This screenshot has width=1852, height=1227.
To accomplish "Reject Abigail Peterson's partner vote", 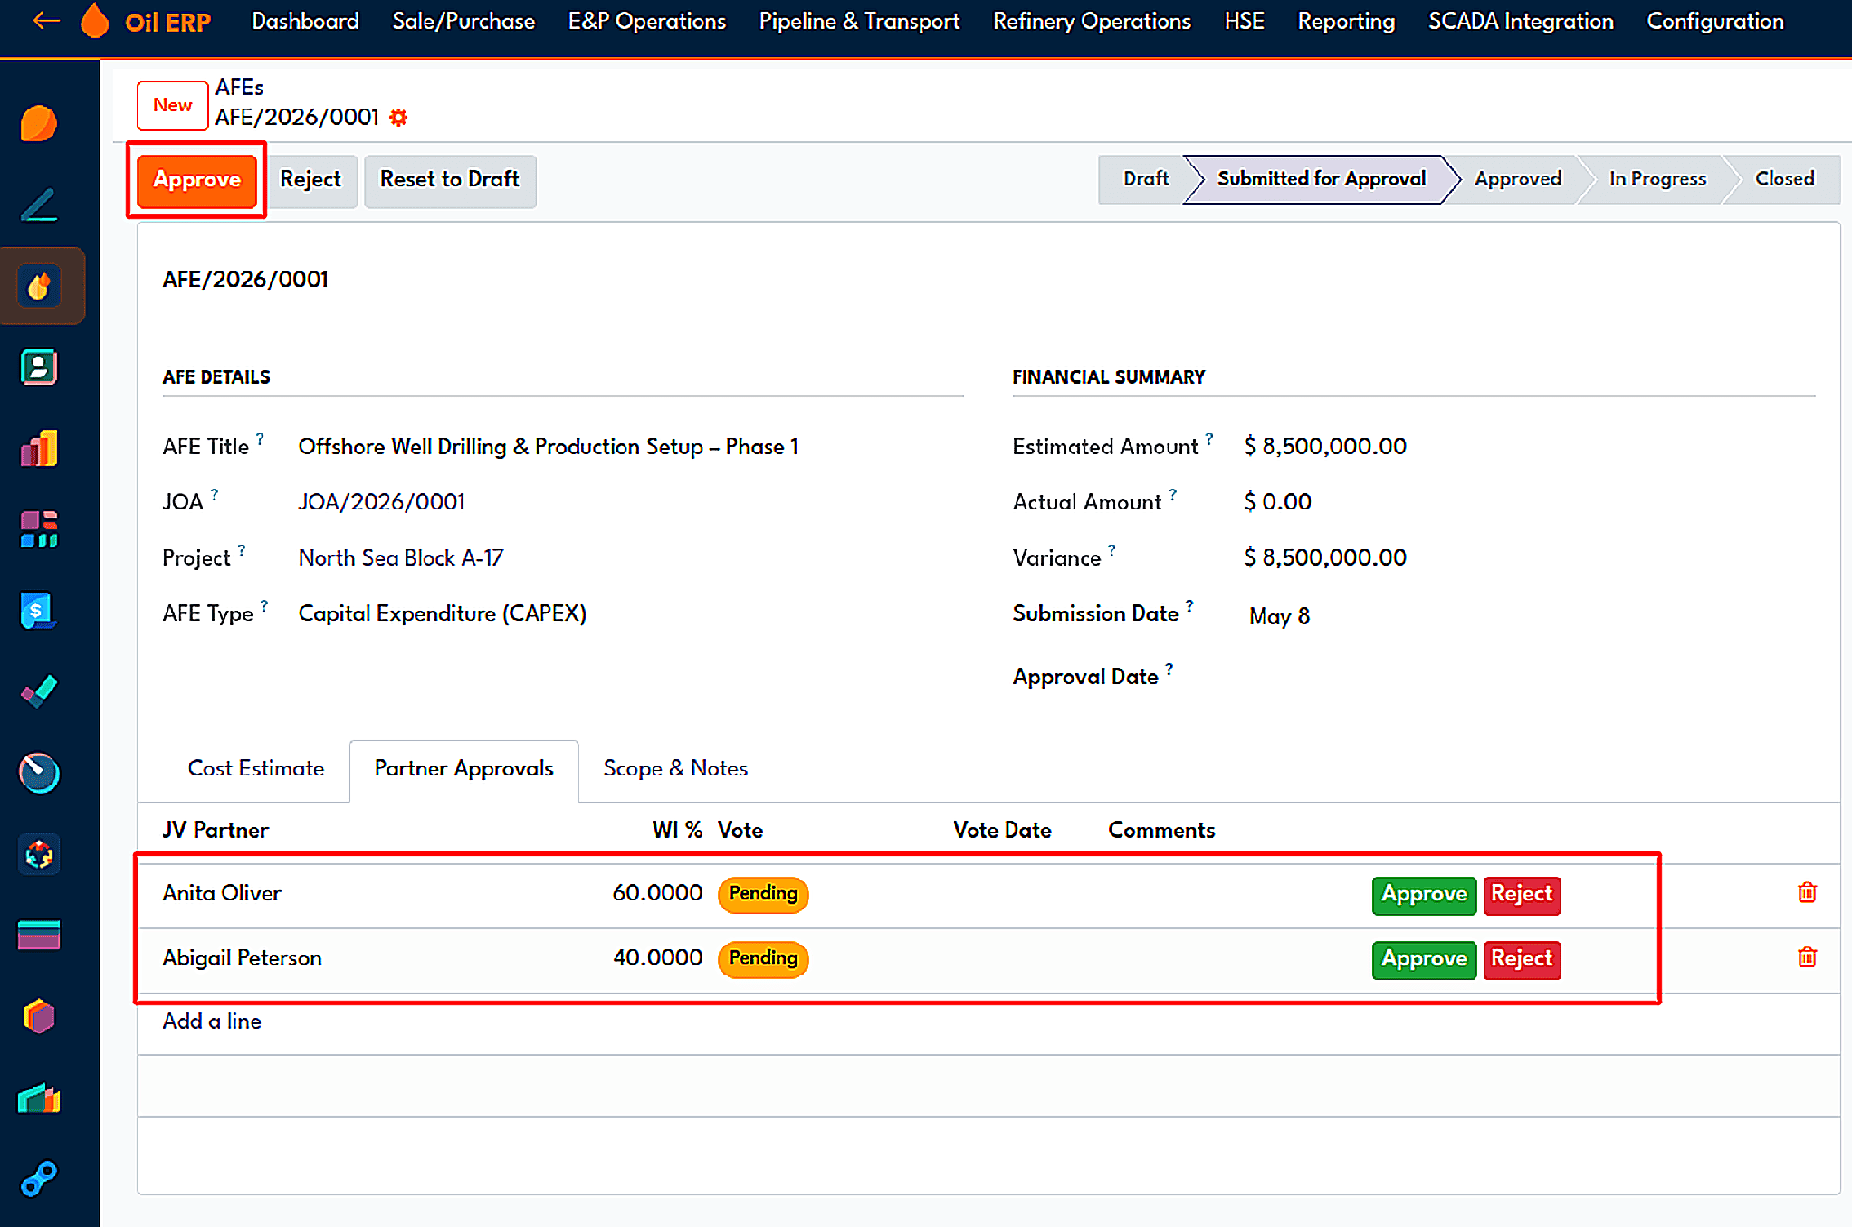I will [1522, 959].
